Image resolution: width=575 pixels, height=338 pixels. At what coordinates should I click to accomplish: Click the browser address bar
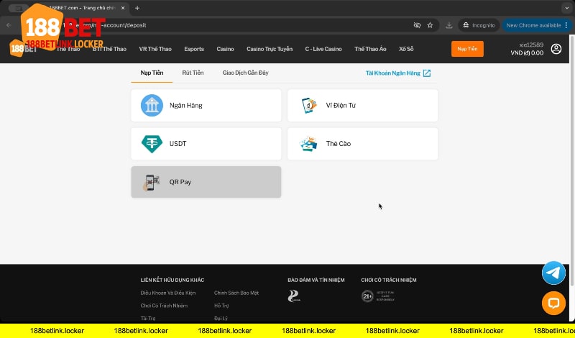click(252, 24)
